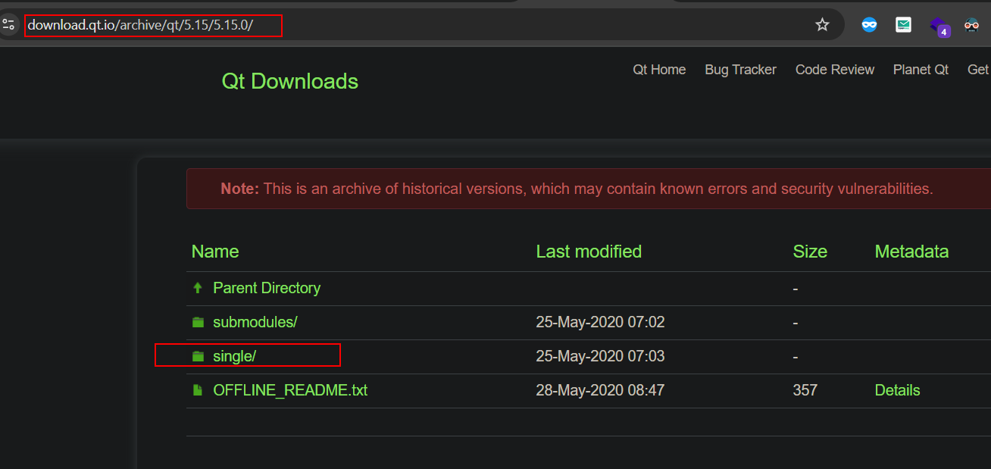
Task: Open the Code Review link
Action: 835,70
